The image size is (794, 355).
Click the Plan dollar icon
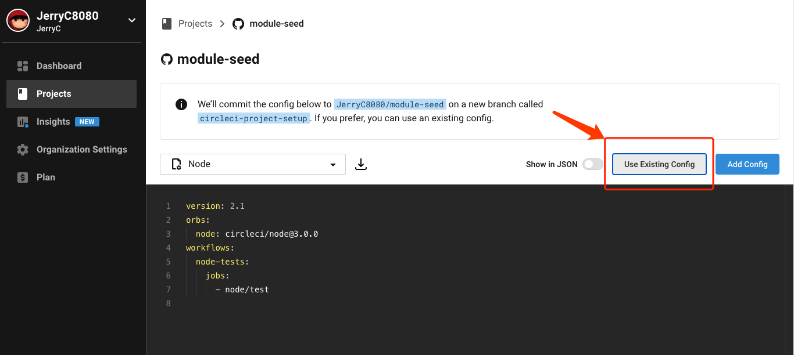(23, 178)
